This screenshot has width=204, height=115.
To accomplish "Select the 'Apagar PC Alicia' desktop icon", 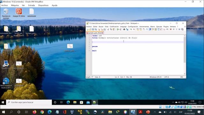I will click(19, 13).
